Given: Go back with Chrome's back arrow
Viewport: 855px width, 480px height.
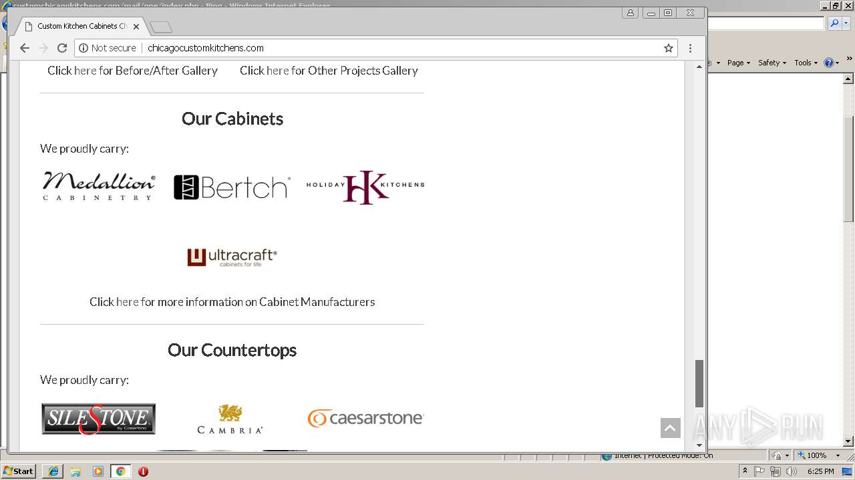Looking at the screenshot, I should tap(25, 48).
